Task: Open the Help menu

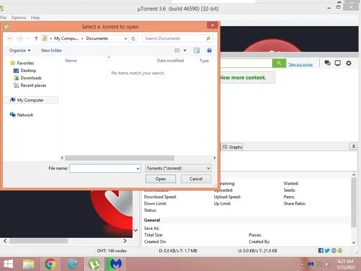Action: tap(35, 18)
